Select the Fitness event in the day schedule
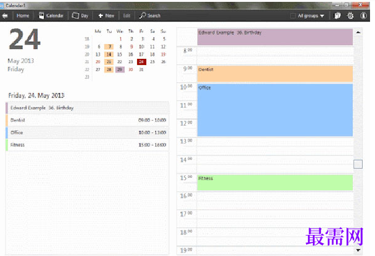Viewport: 375px width, 256px height. [x=275, y=182]
